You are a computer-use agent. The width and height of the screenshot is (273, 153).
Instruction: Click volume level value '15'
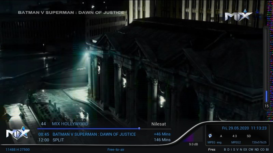coord(267,106)
